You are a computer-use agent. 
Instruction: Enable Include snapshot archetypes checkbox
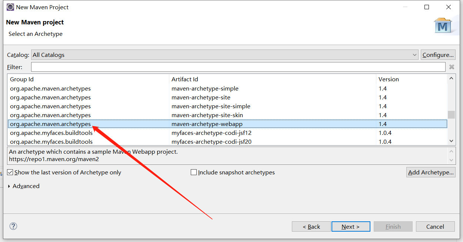point(194,172)
